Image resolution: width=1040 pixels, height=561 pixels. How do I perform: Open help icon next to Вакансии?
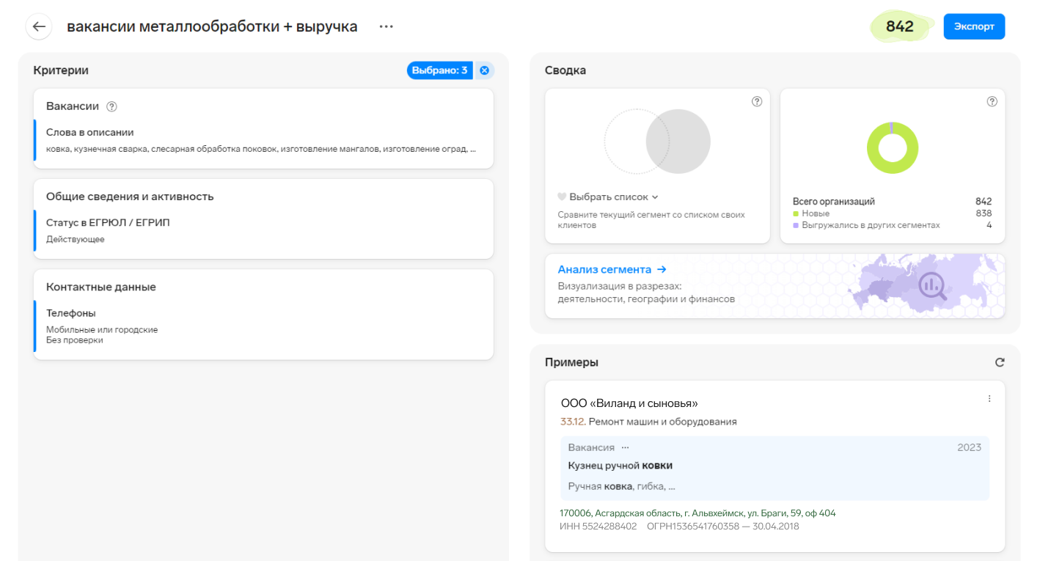pos(111,106)
